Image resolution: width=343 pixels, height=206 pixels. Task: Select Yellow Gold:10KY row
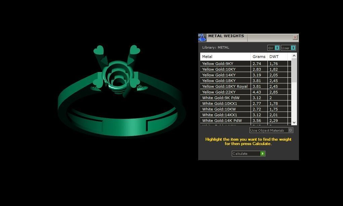246,69
